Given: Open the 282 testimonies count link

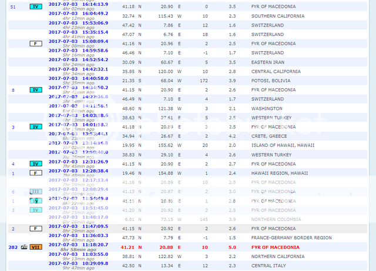Looking at the screenshot, I should coord(13,247).
